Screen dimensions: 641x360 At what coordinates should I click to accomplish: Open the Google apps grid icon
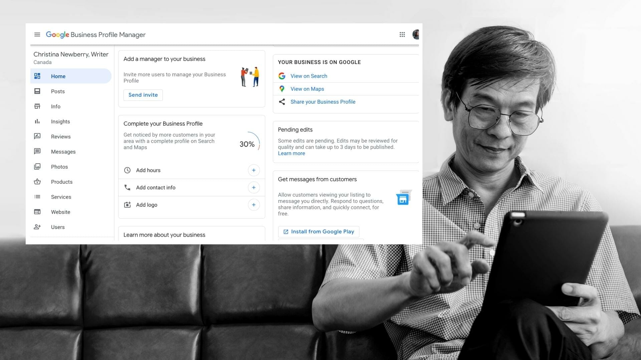tap(402, 35)
